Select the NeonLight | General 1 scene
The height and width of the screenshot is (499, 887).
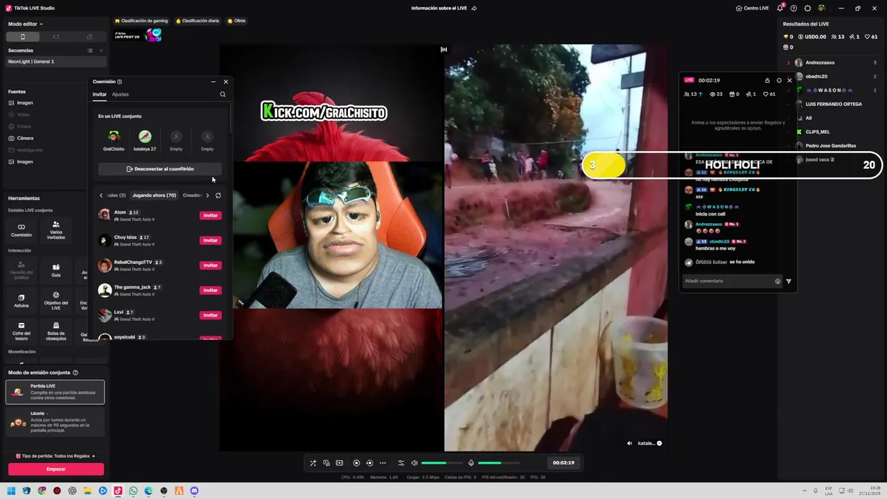point(55,62)
